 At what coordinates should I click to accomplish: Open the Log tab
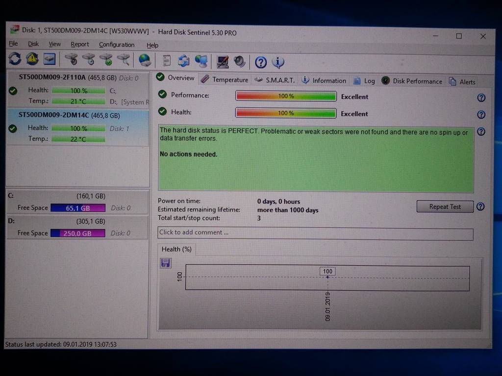pyautogui.click(x=364, y=81)
